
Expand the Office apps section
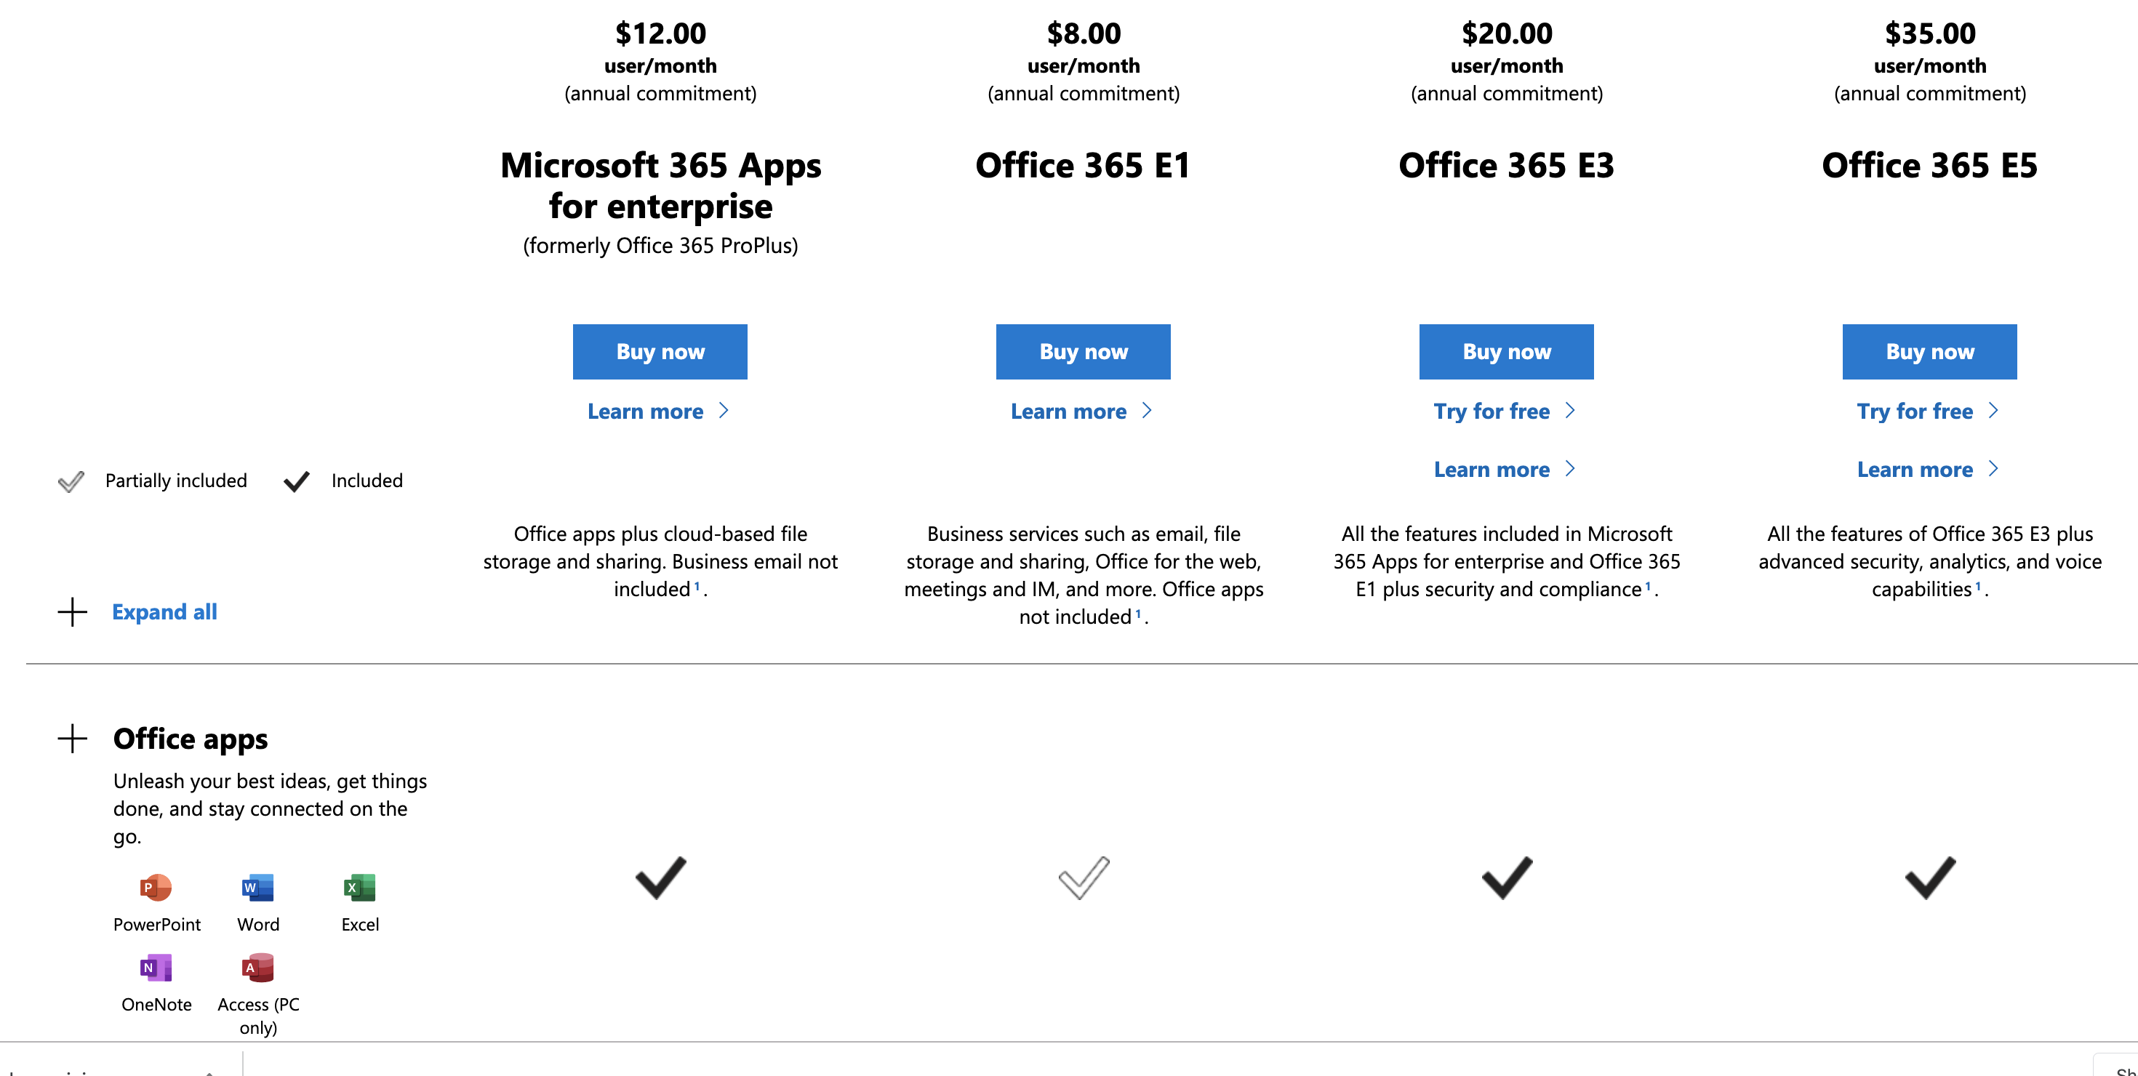coord(72,739)
